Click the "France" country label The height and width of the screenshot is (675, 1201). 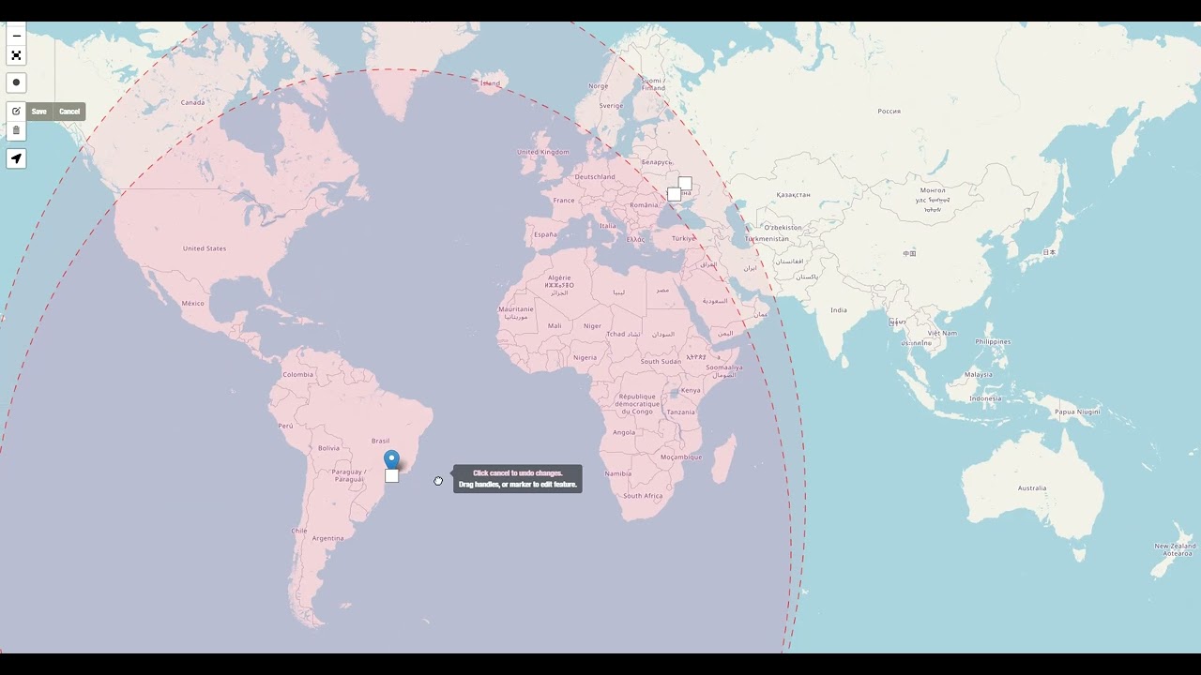(x=564, y=200)
